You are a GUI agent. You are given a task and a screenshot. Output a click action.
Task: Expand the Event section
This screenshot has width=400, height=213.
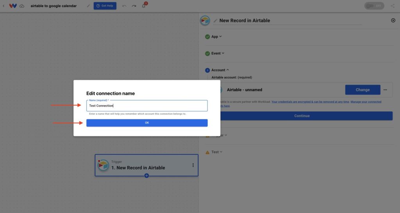tap(218, 53)
